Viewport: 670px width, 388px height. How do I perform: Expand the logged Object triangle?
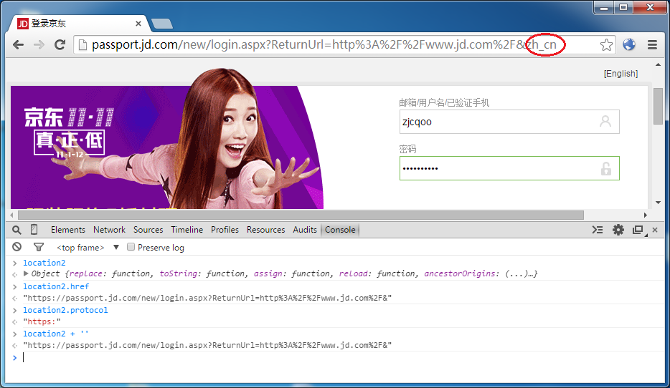26,273
